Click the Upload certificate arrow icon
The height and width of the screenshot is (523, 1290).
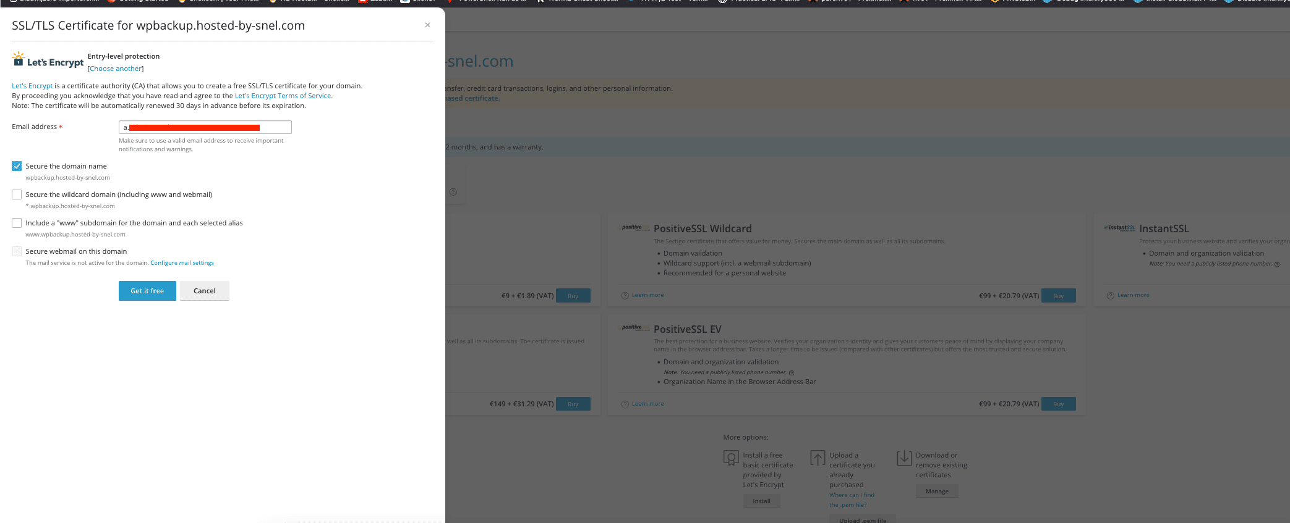point(818,458)
